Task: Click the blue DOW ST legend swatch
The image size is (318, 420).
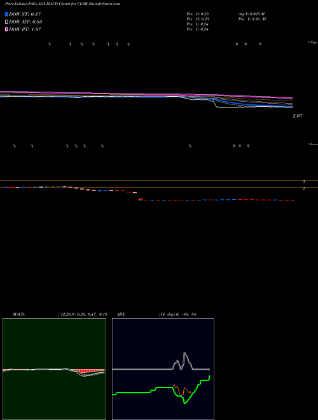Action: (7, 14)
